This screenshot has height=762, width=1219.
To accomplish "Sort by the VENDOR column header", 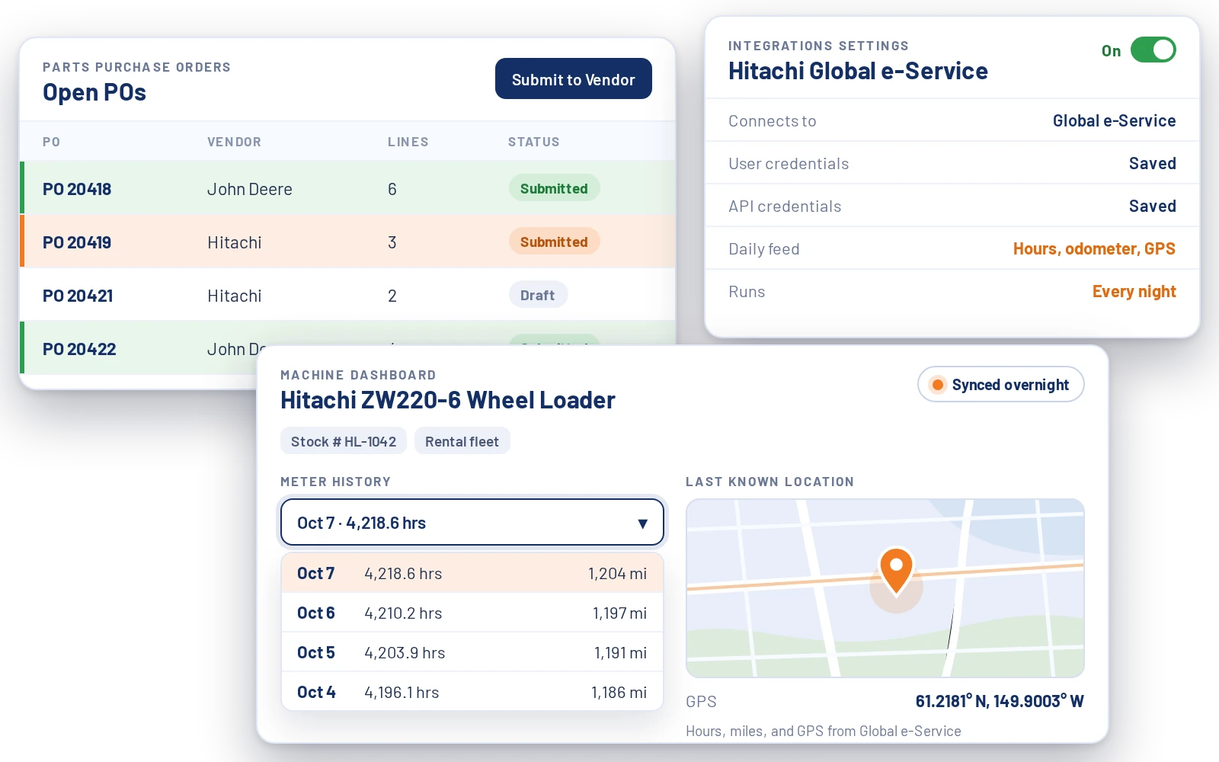I will 234,142.
